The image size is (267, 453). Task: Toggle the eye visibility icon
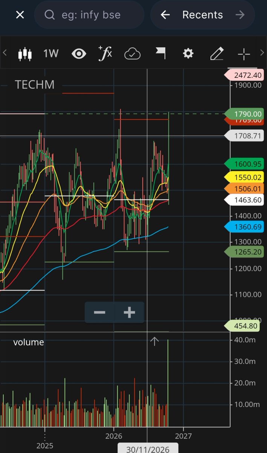point(79,54)
